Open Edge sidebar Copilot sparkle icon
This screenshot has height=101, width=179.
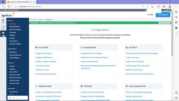point(176,17)
